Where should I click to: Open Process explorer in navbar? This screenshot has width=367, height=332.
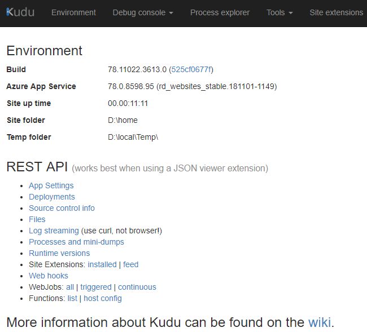(x=220, y=12)
